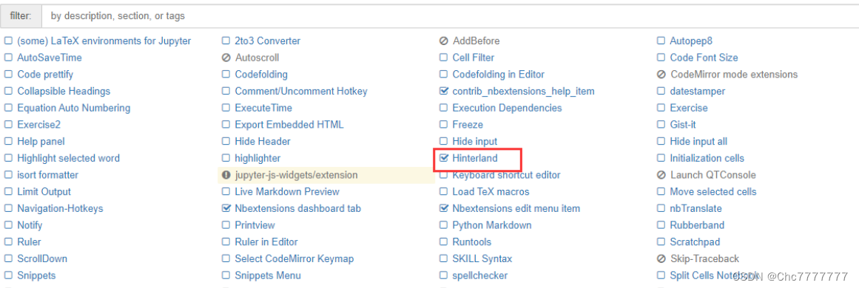Disable the contrib_nbextensions_help_item checkbox
The image size is (859, 288).
point(444,92)
